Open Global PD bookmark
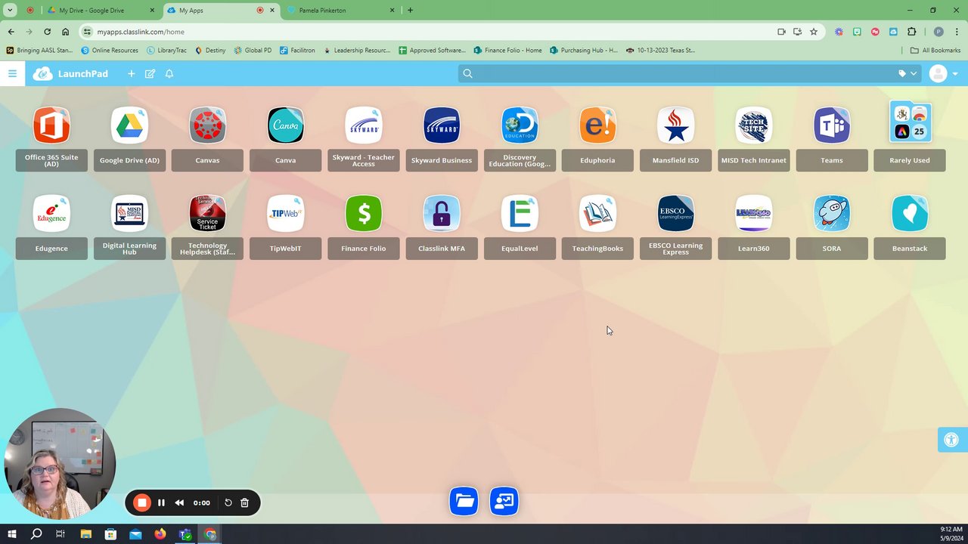Image resolution: width=968 pixels, height=544 pixels. [x=253, y=50]
